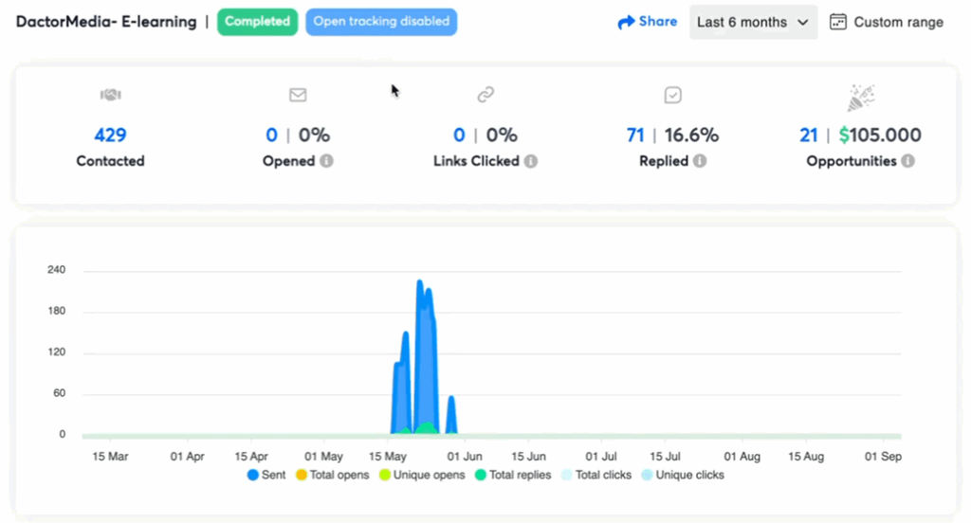Viewport: 971px width, 523px height.
Task: Click the info icon next to Opened
Action: [326, 161]
